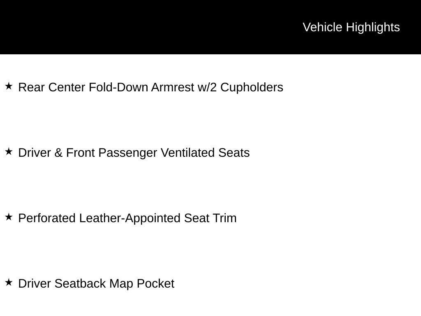The height and width of the screenshot is (316, 421).
Task: Click the word Pocket in the last highlight
Action: click(x=155, y=283)
